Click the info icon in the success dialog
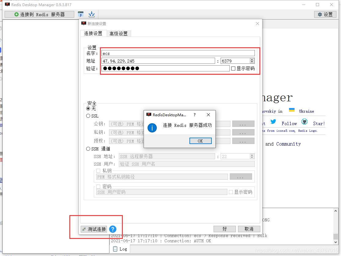The image size is (341, 256). pyautogui.click(x=152, y=128)
